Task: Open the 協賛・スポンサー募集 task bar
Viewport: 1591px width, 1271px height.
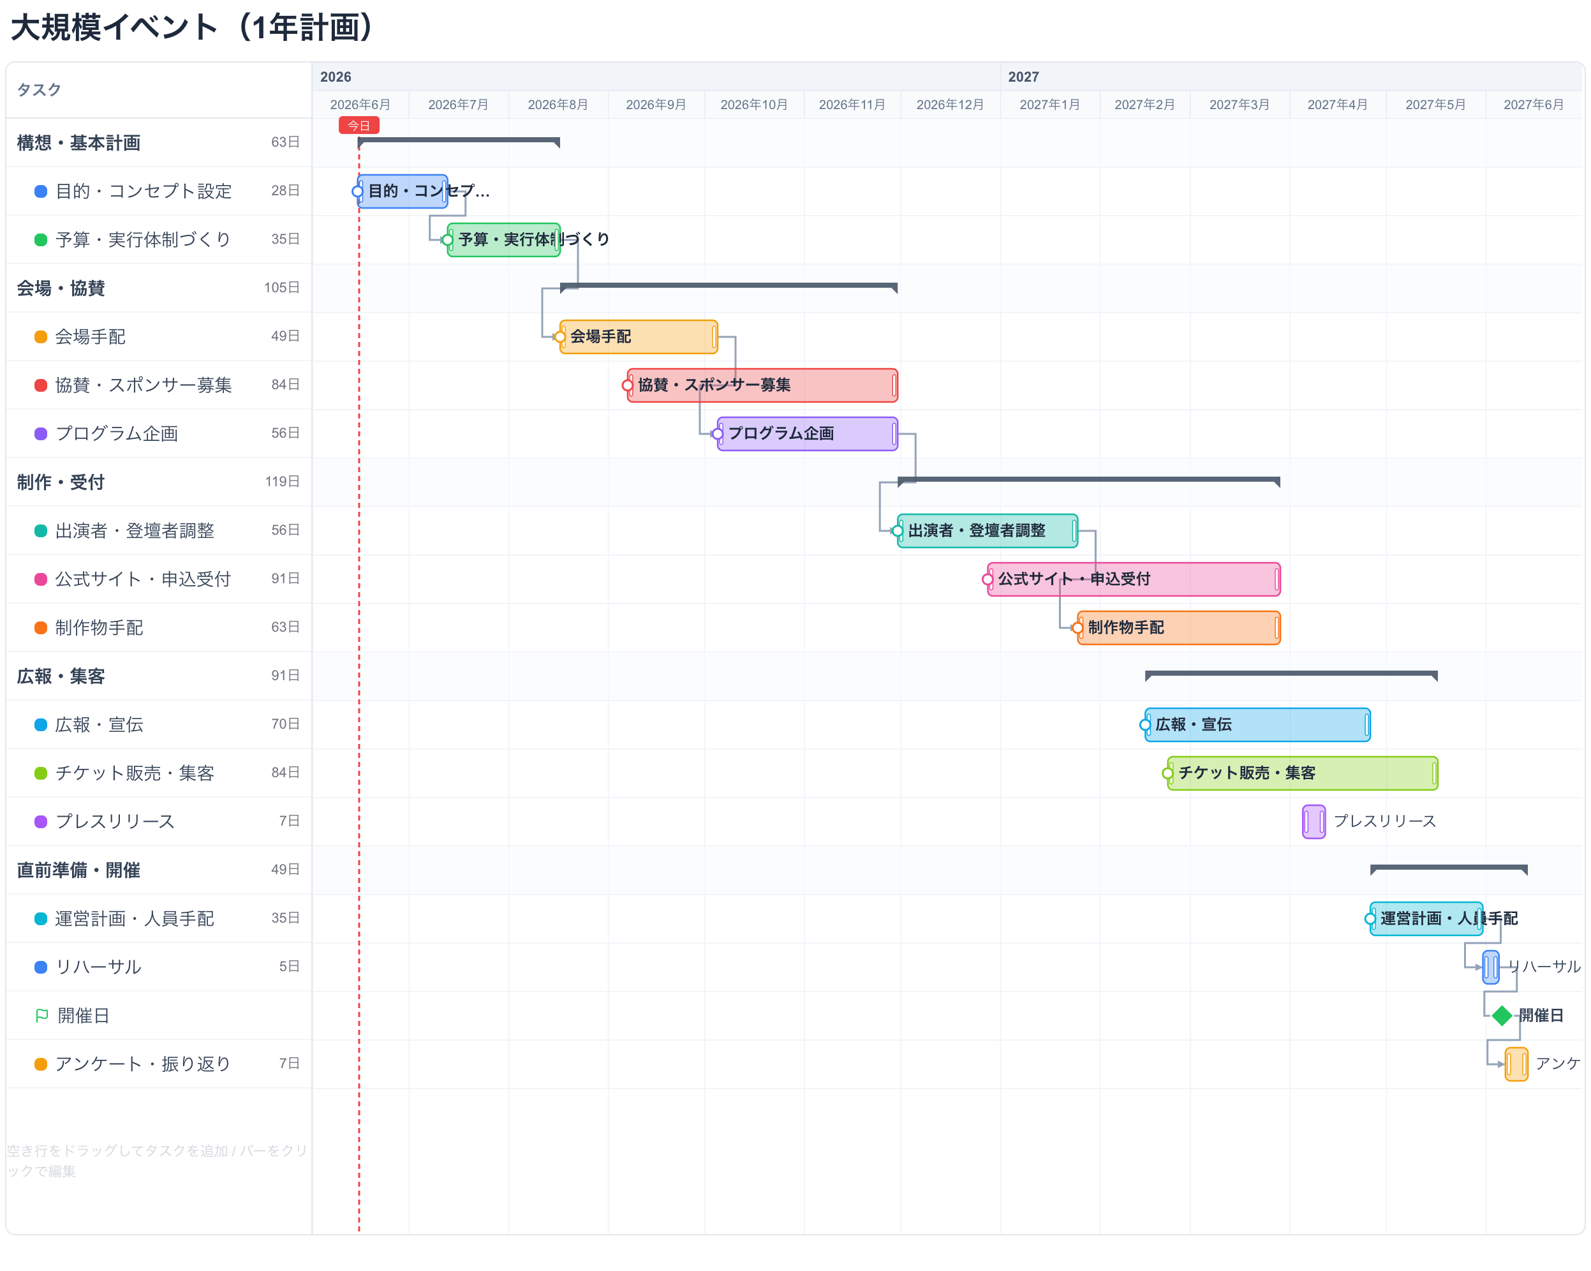Action: coord(762,385)
